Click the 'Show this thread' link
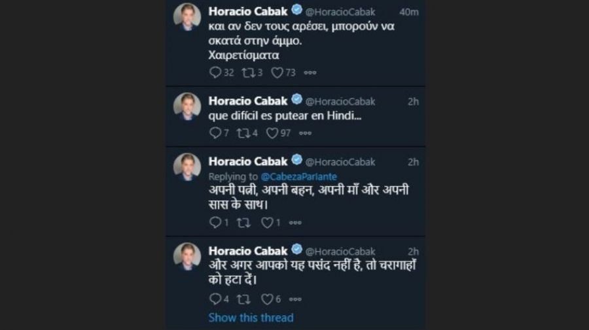The image size is (589, 330). (x=251, y=318)
